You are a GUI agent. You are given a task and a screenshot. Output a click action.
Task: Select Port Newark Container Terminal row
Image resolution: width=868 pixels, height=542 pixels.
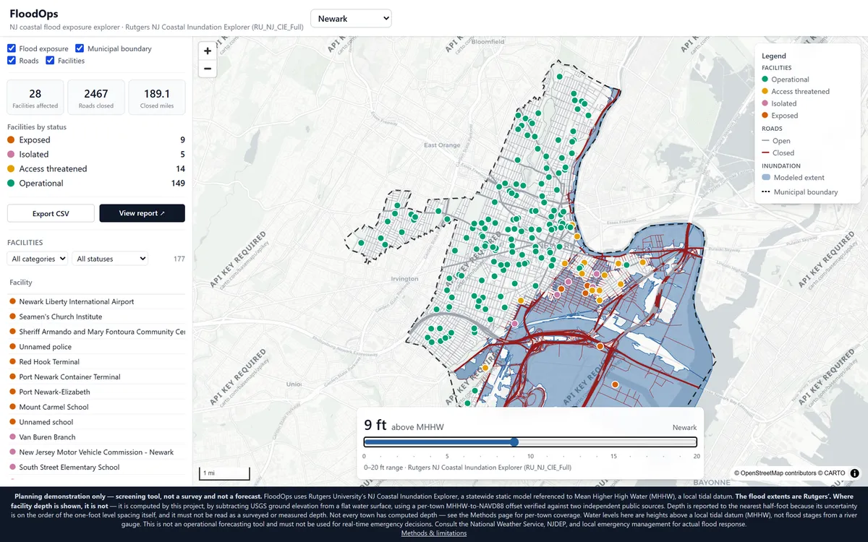(96, 377)
